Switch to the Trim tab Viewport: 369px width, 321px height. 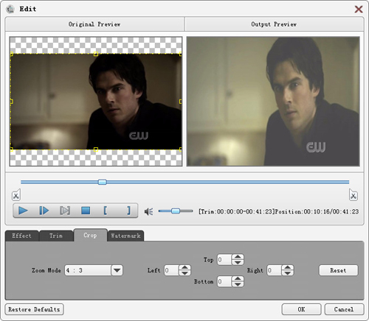coord(56,236)
